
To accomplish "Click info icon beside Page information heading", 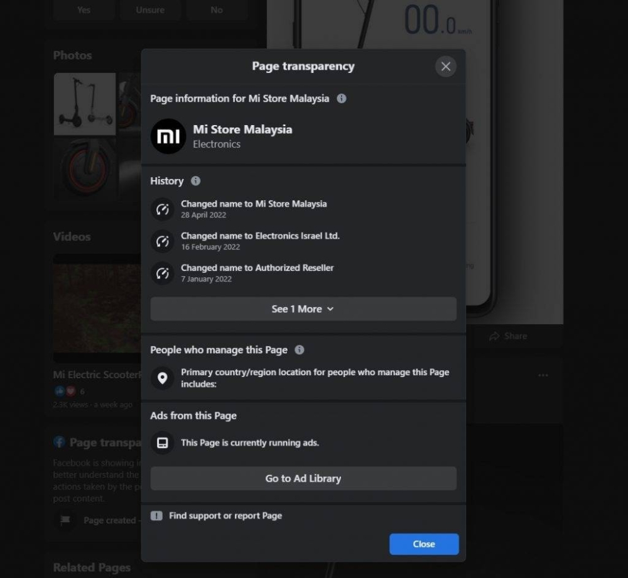I will (x=341, y=99).
